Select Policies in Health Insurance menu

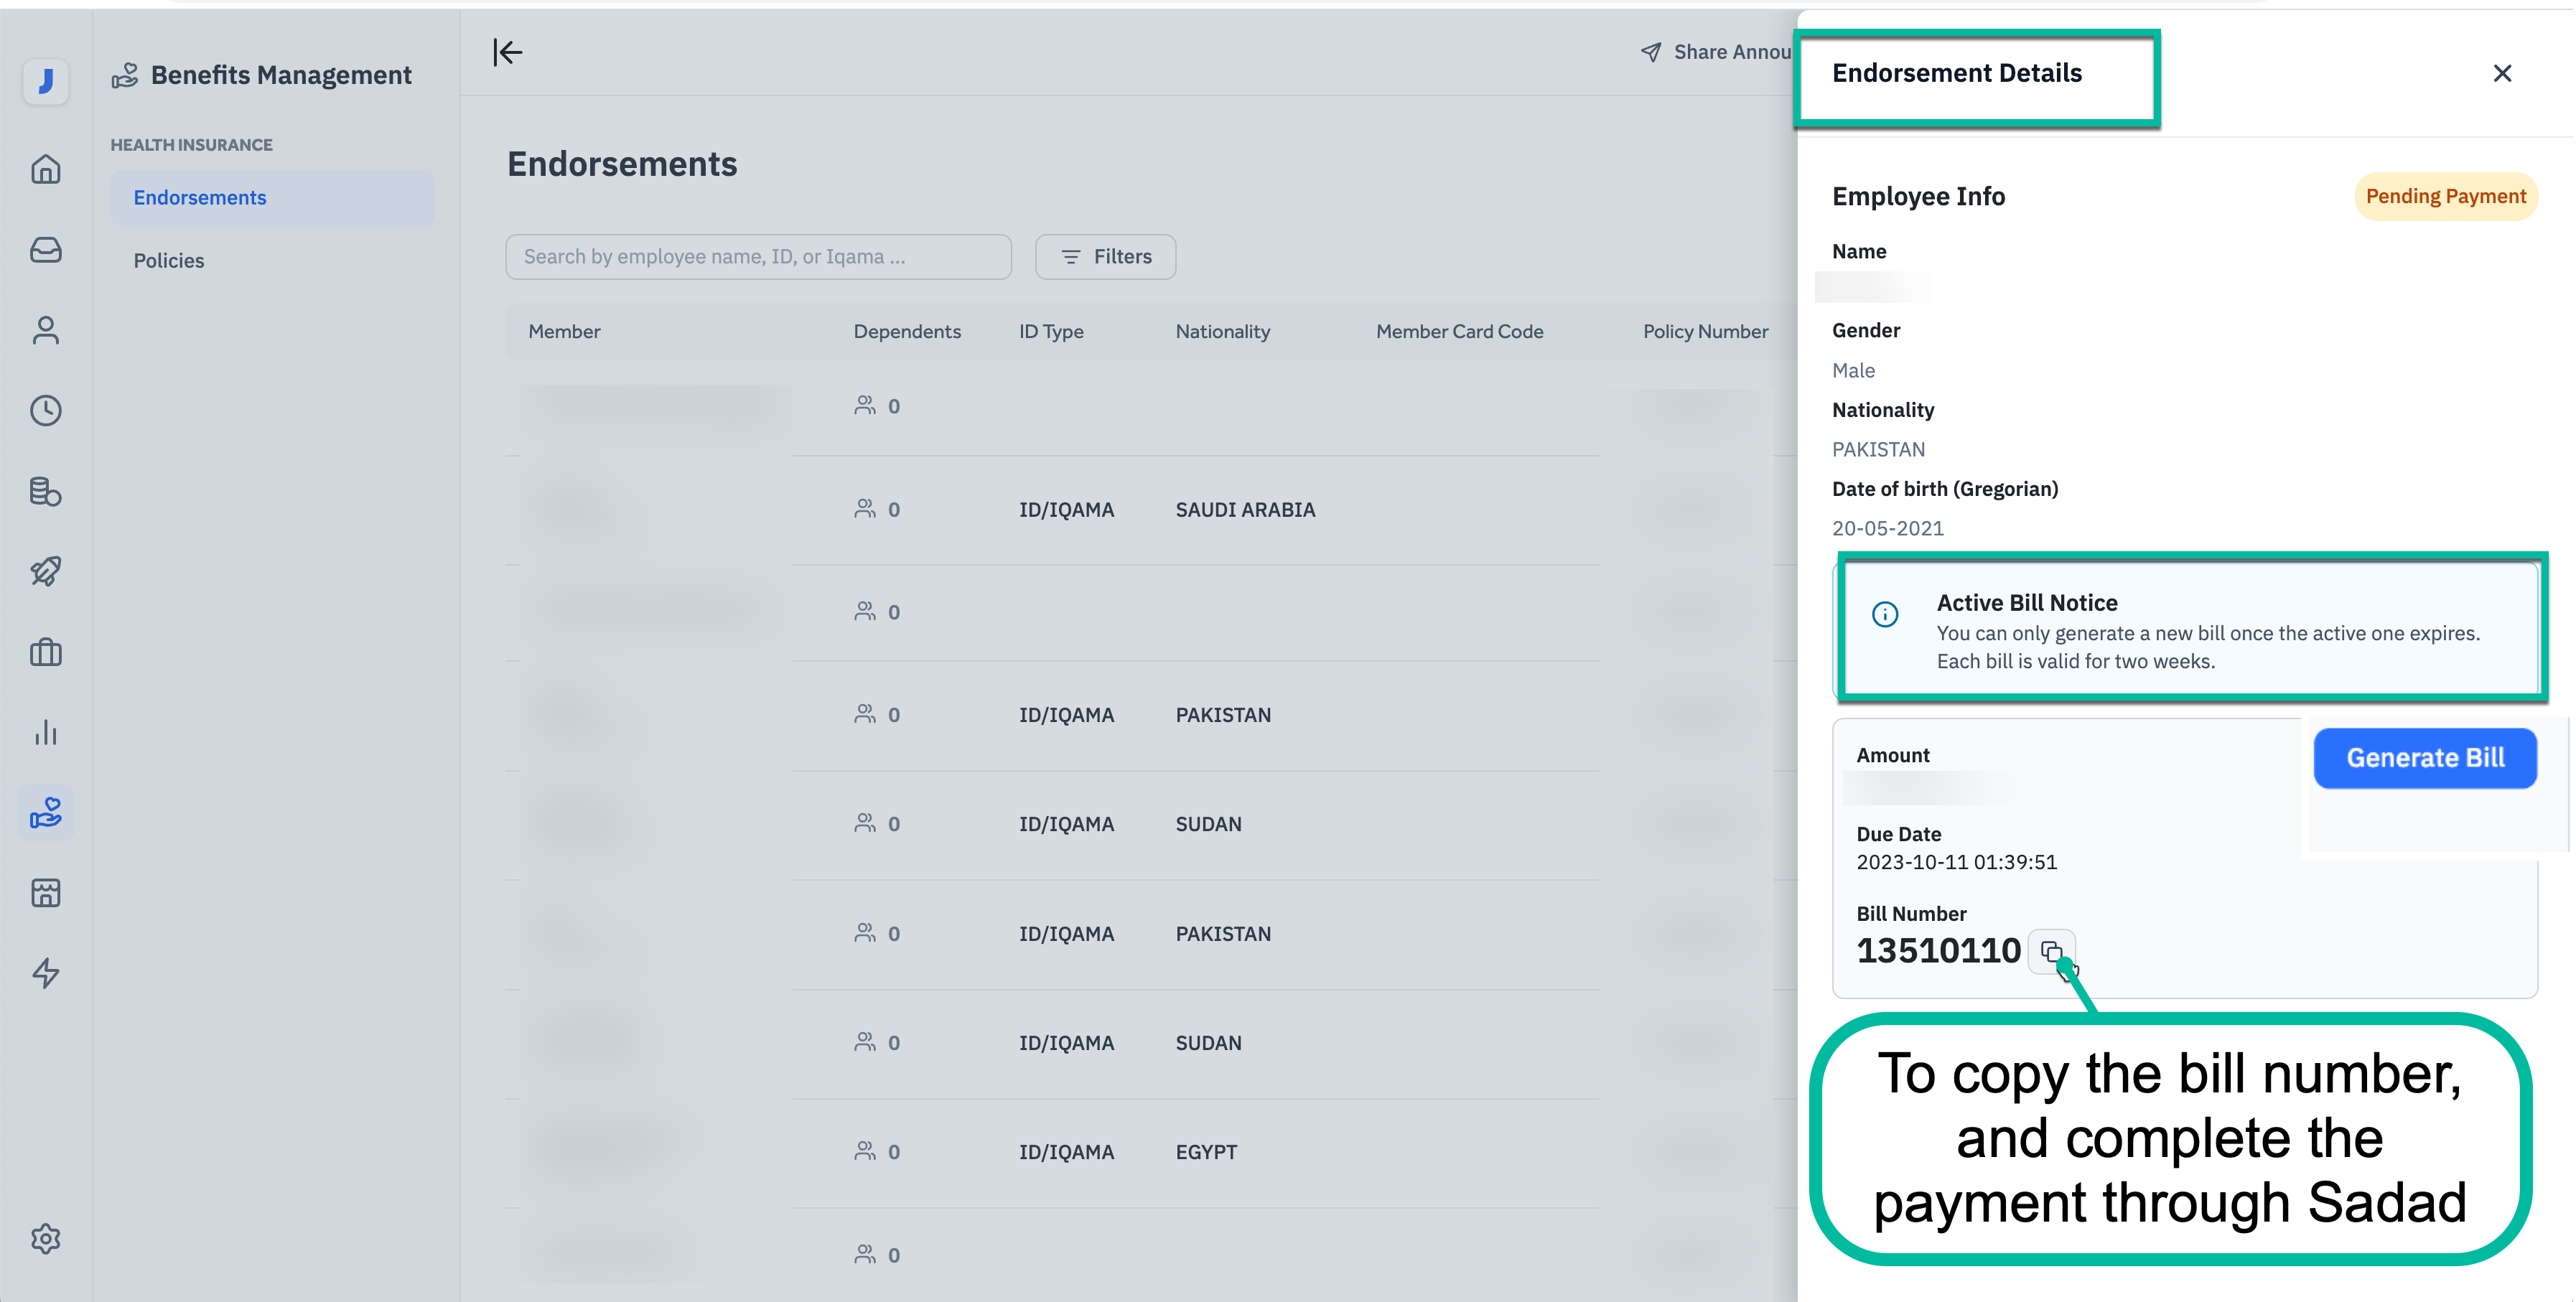168,260
